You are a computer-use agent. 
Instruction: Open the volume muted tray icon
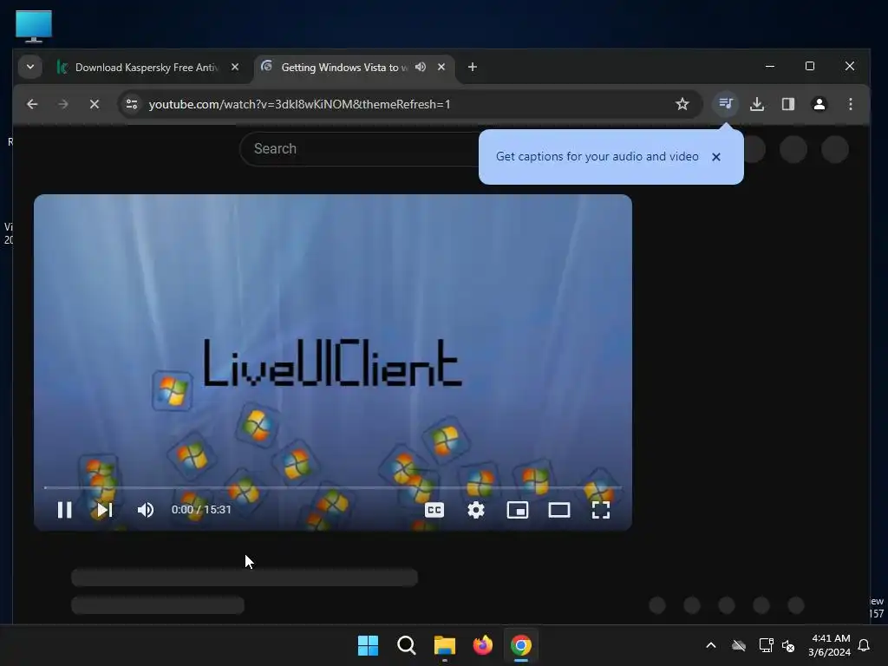pyautogui.click(x=787, y=645)
